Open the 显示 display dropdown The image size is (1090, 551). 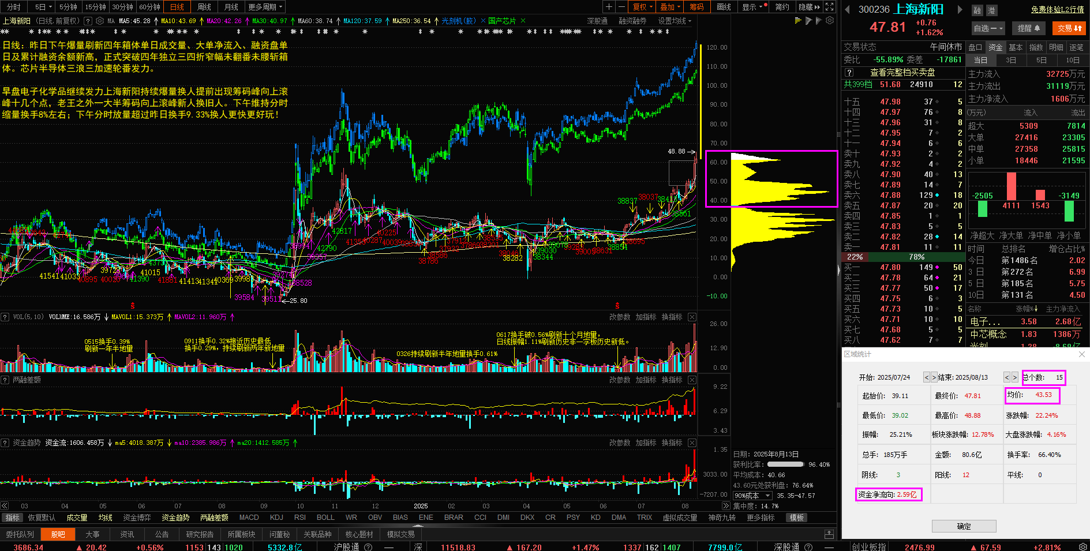tap(754, 7)
